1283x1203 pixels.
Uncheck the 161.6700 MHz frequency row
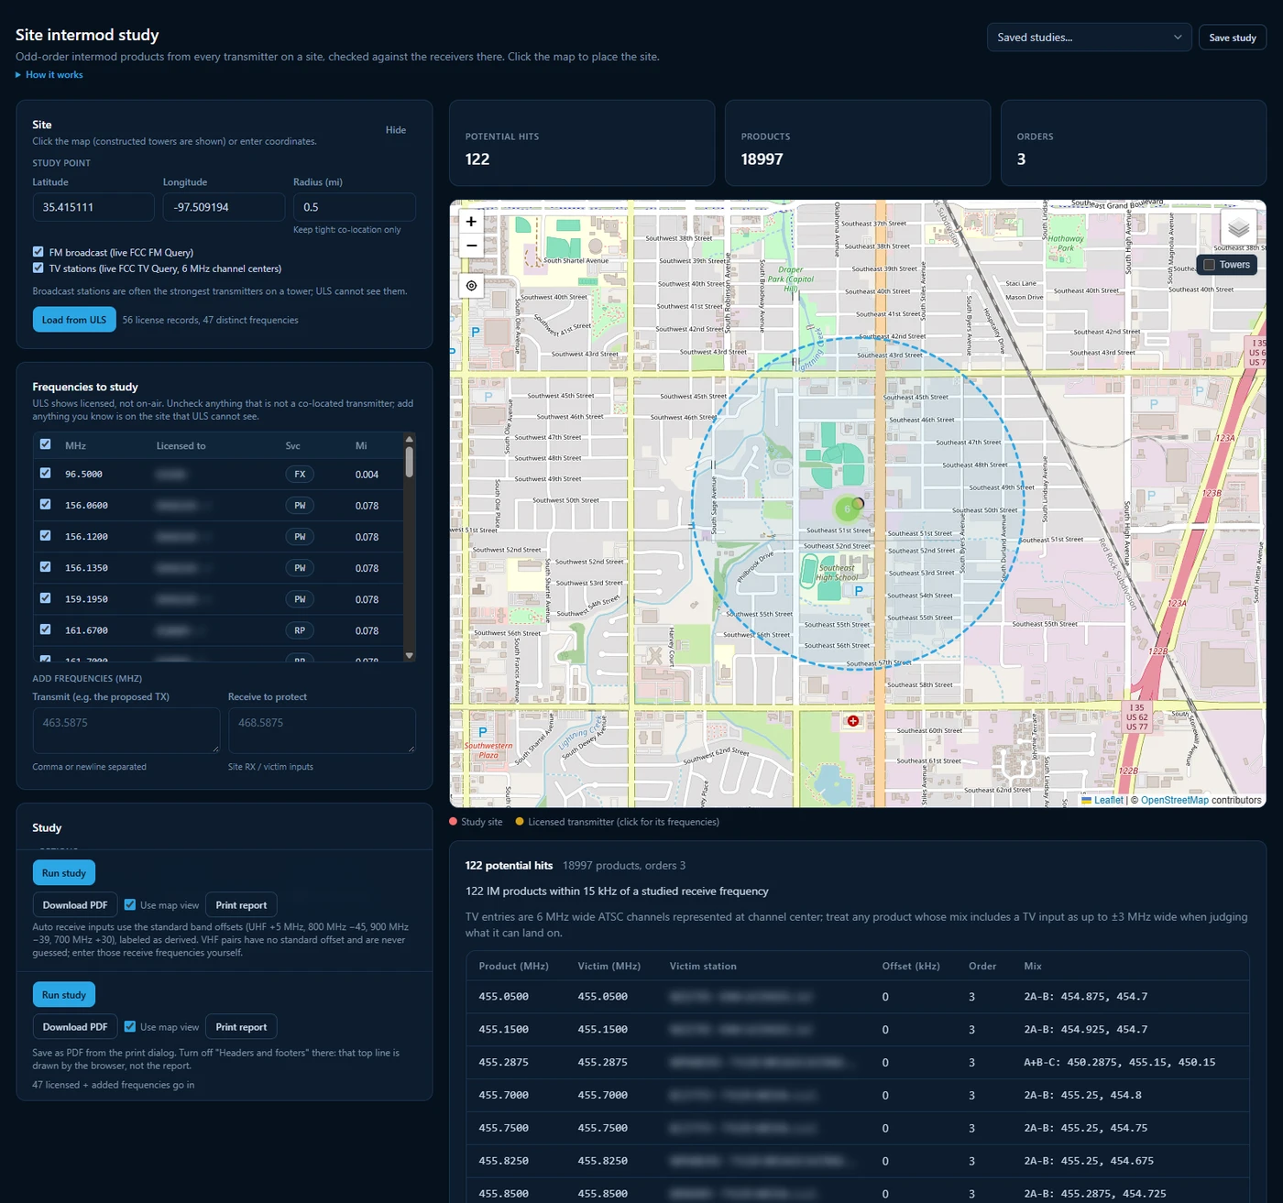45,629
